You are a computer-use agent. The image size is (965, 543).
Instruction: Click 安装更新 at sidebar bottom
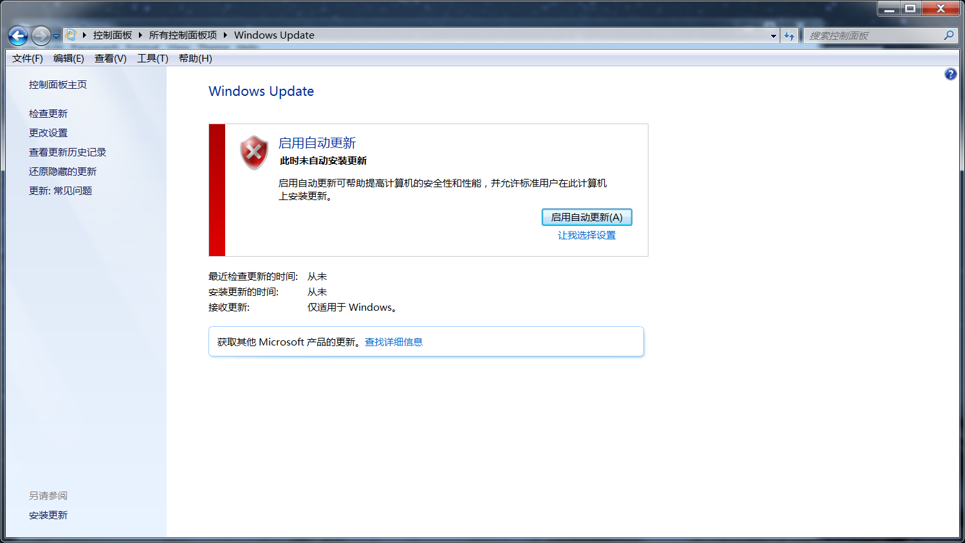click(x=48, y=515)
